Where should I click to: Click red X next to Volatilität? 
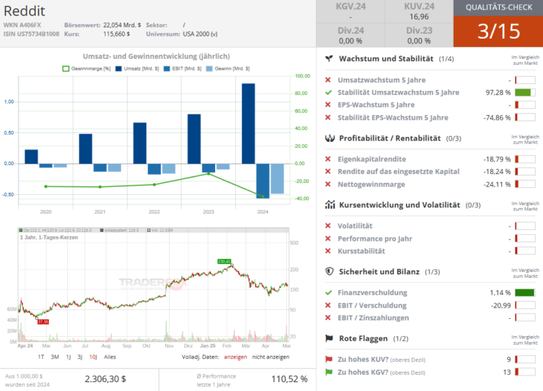pyautogui.click(x=328, y=226)
